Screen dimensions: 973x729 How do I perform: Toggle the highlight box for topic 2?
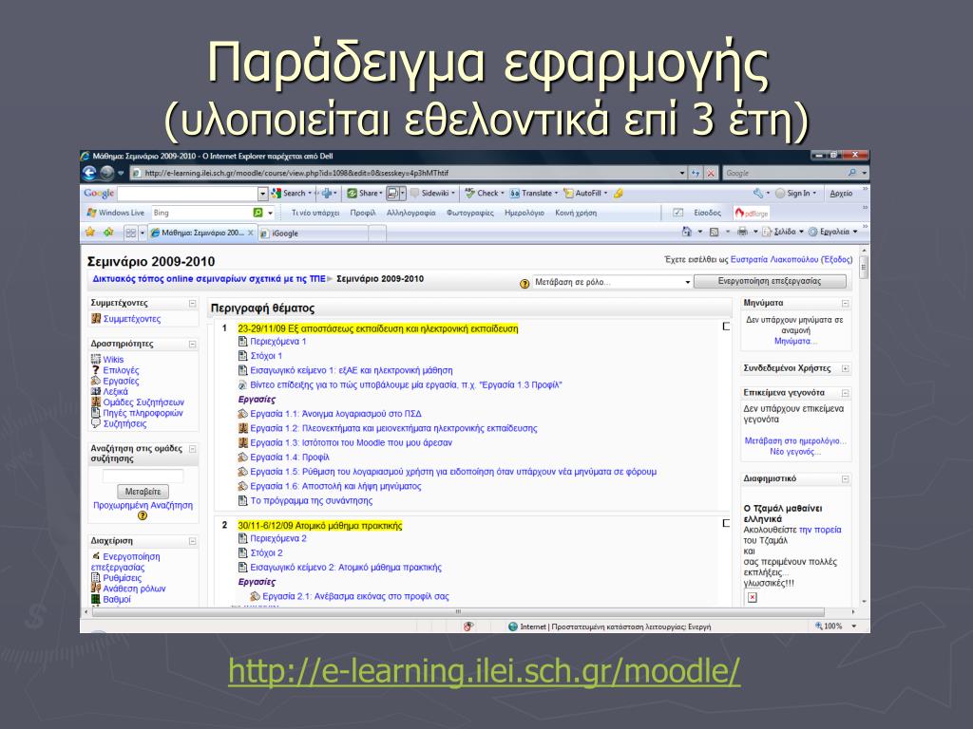[x=726, y=524]
